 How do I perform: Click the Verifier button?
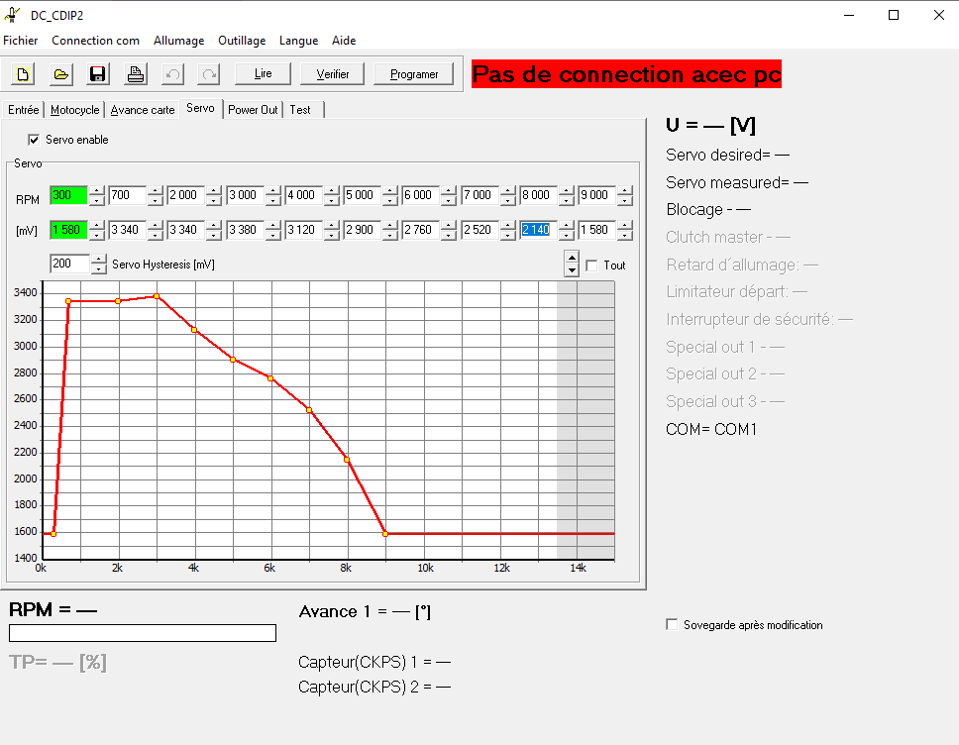(x=332, y=73)
